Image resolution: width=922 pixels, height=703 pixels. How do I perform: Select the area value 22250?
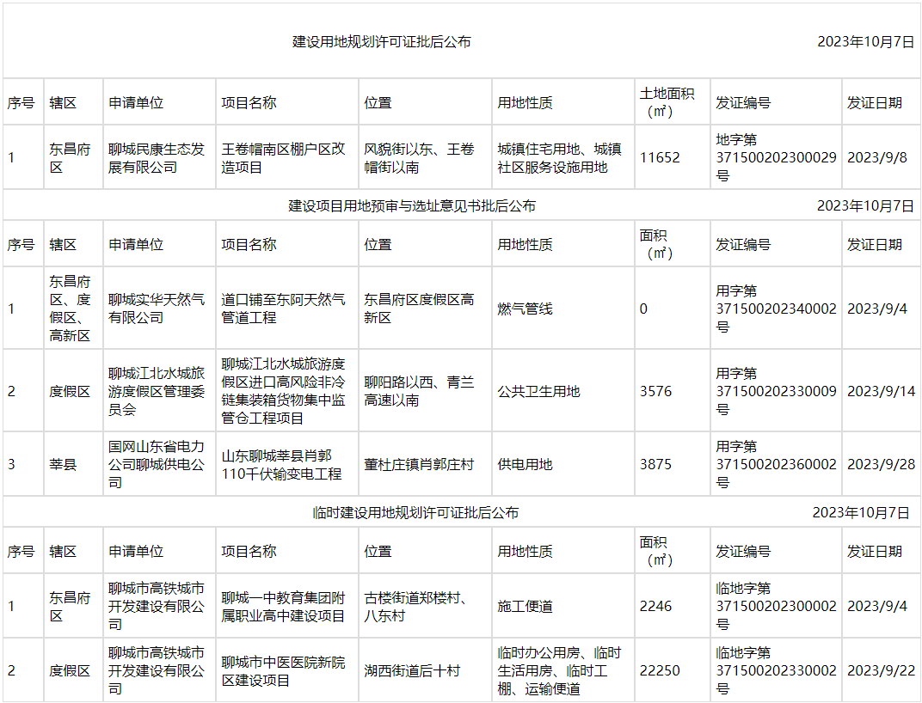(x=660, y=671)
